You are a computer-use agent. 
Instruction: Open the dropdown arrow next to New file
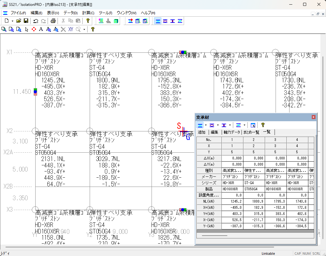[12, 21]
